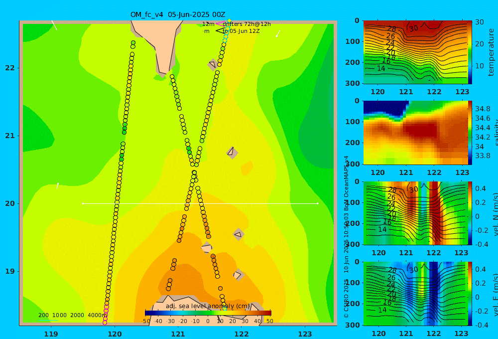Click the 'adj. sea level anomaly (cm)' label
This screenshot has width=498, height=339.
208,306
